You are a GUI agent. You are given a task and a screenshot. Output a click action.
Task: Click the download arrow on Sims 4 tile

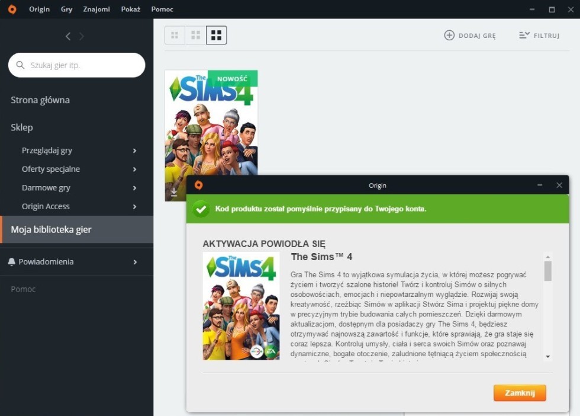click(174, 192)
